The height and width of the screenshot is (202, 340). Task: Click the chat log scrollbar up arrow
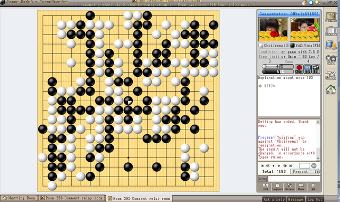click(x=318, y=122)
